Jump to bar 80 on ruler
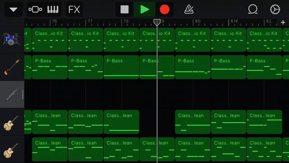 198,21
